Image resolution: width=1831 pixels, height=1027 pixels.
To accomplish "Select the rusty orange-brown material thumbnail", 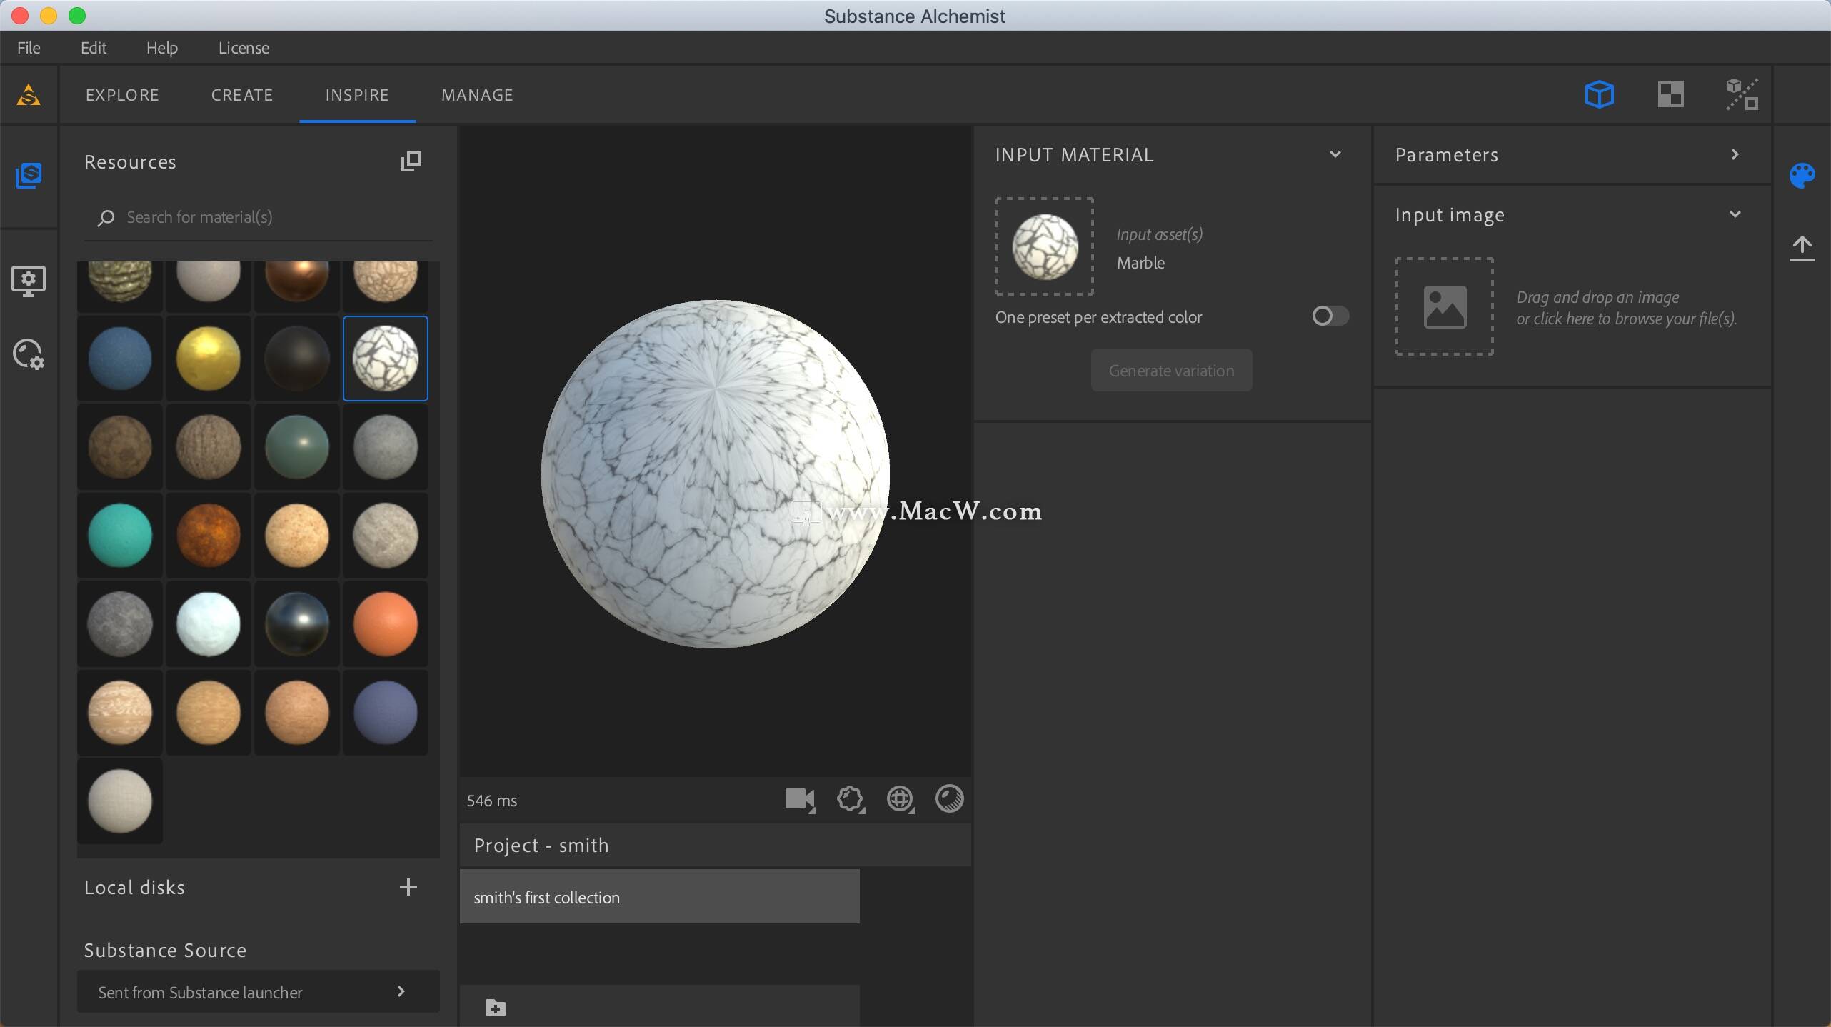I will click(209, 536).
